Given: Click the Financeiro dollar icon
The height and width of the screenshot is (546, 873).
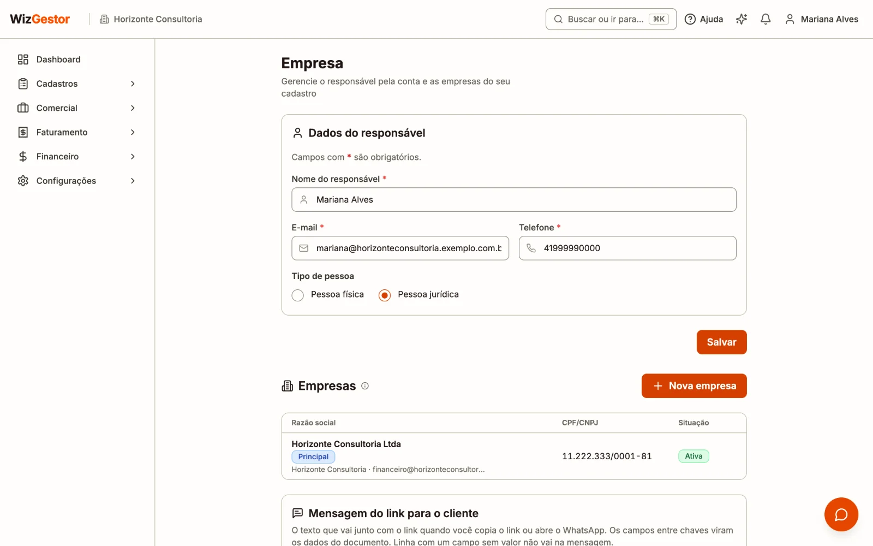Looking at the screenshot, I should [23, 157].
